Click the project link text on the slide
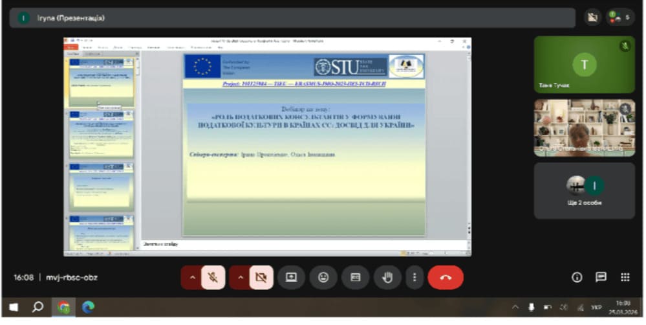 pyautogui.click(x=304, y=84)
